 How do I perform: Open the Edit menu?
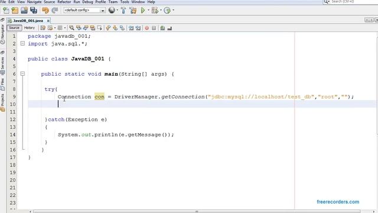(11, 2)
